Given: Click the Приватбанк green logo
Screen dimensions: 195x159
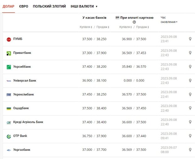Looking at the screenshot, I should pos(9,54).
